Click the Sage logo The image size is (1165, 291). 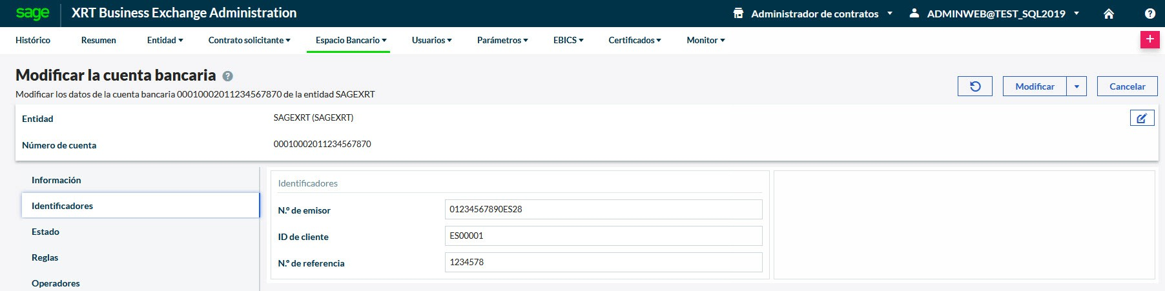[x=32, y=14]
